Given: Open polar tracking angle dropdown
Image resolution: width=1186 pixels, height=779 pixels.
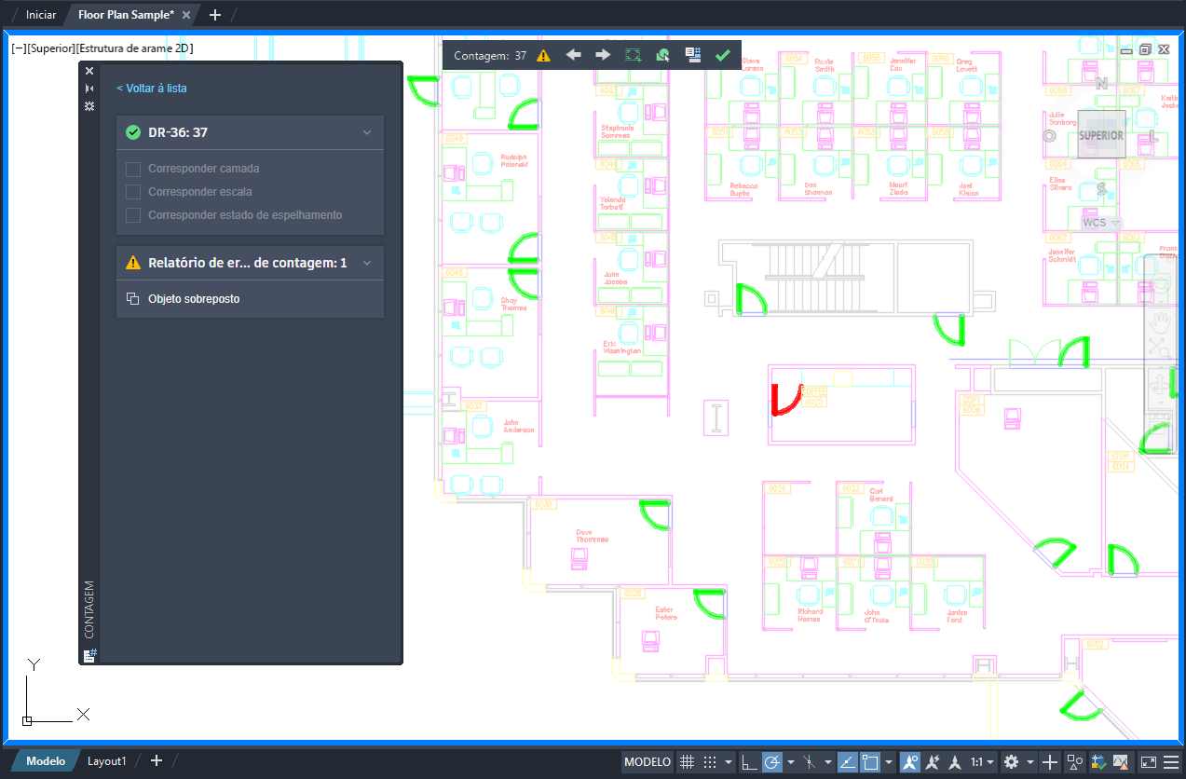Looking at the screenshot, I should pyautogui.click(x=791, y=762).
